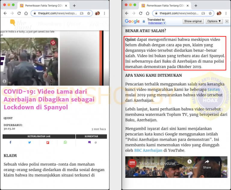Image resolution: width=231 pixels, height=190 pixels.
Task: Bookmark page with star in right window
Action: [x=210, y=14]
